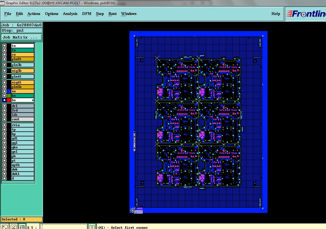Click the exclamation mark icon in the status bar
Image resolution: width=326 pixels, height=229 pixels.
coord(92,227)
